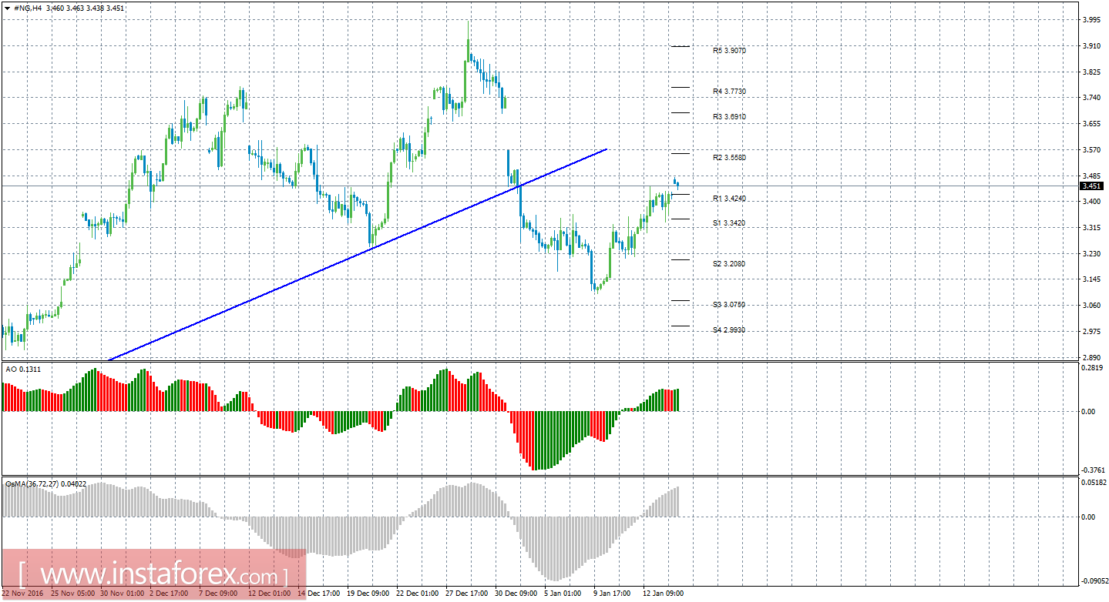Viewport: 1109px width, 602px height.
Task: Click the R5 3.9070 pivot label
Action: [x=729, y=50]
